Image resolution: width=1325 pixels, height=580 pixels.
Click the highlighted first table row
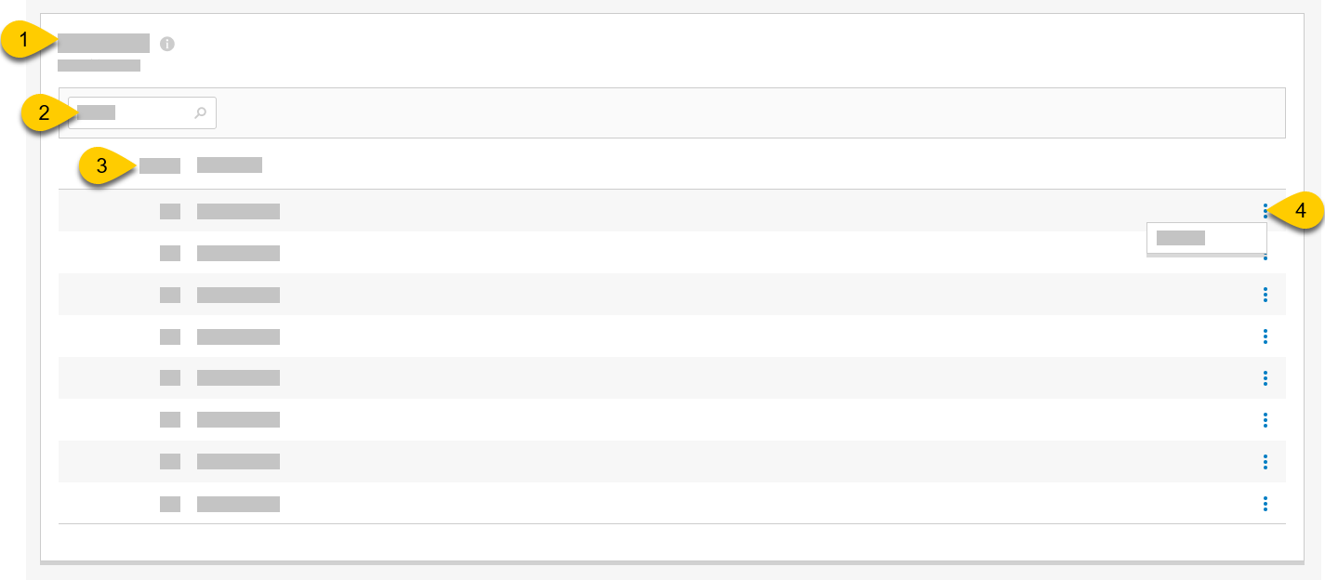pos(651,211)
